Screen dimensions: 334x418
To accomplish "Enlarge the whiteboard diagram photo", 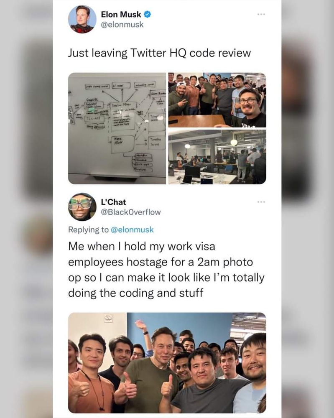I will (117, 128).
